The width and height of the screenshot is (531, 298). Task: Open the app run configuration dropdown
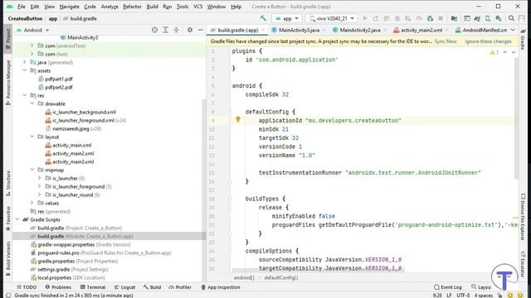click(287, 18)
